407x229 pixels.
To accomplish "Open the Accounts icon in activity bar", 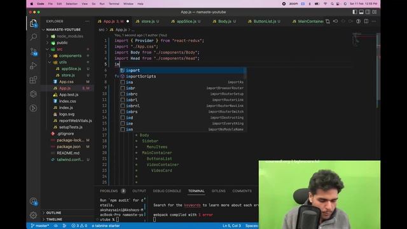I will (x=33, y=201).
